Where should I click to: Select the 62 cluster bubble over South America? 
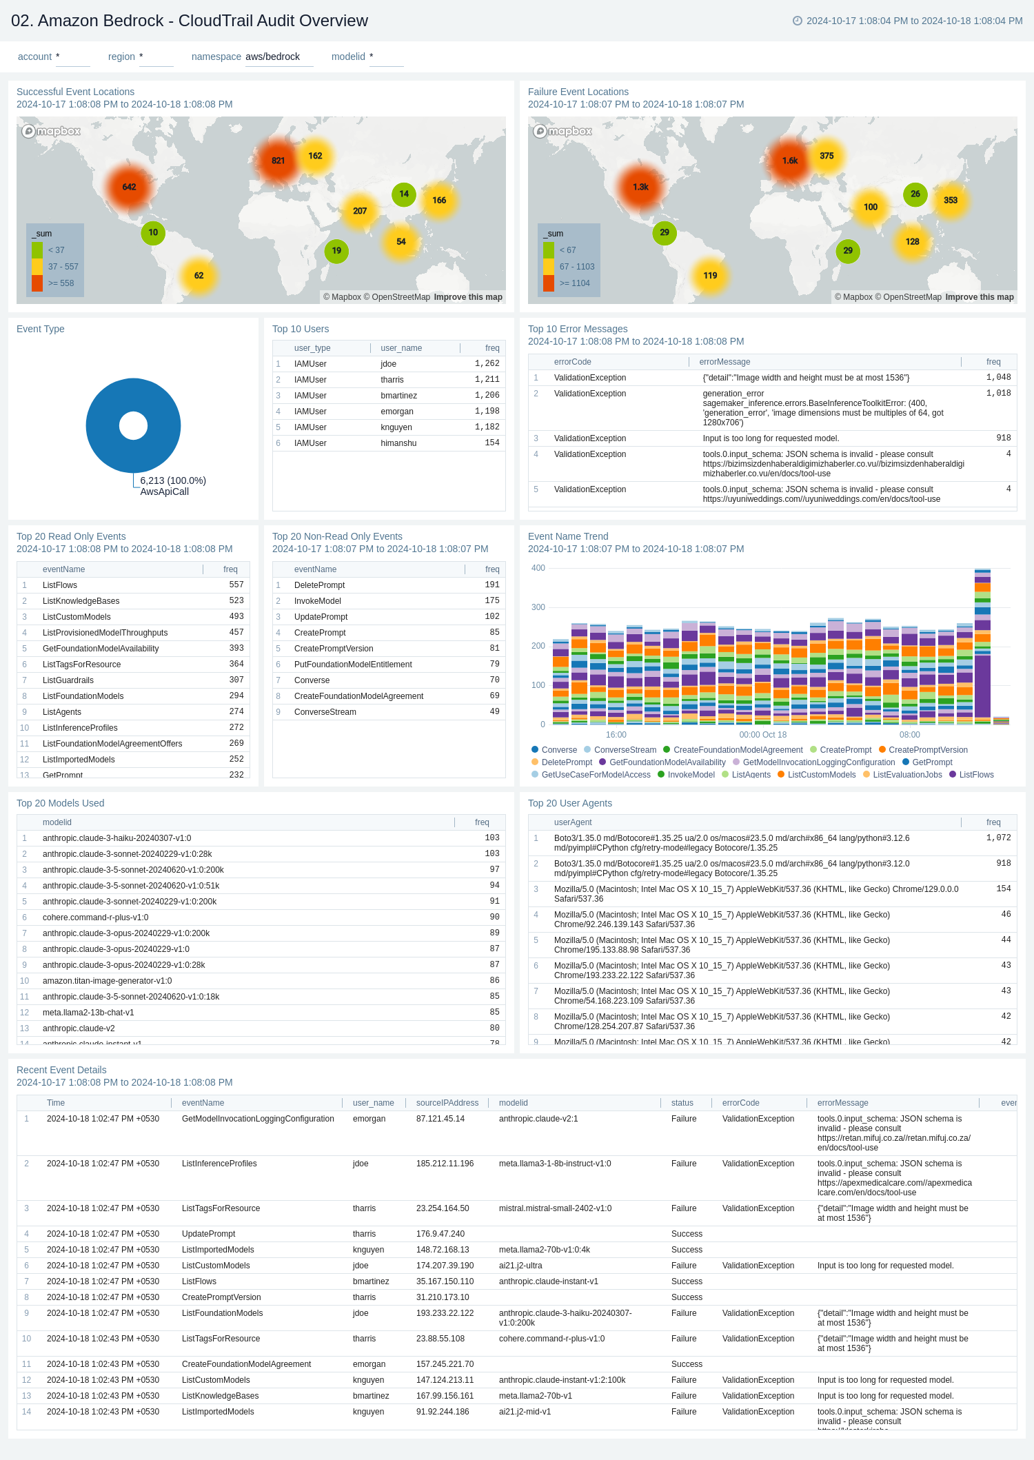pos(199,276)
